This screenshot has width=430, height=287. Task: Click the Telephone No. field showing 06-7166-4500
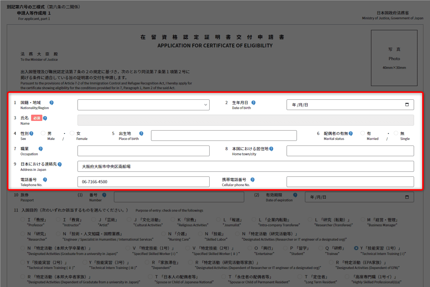pos(143,182)
